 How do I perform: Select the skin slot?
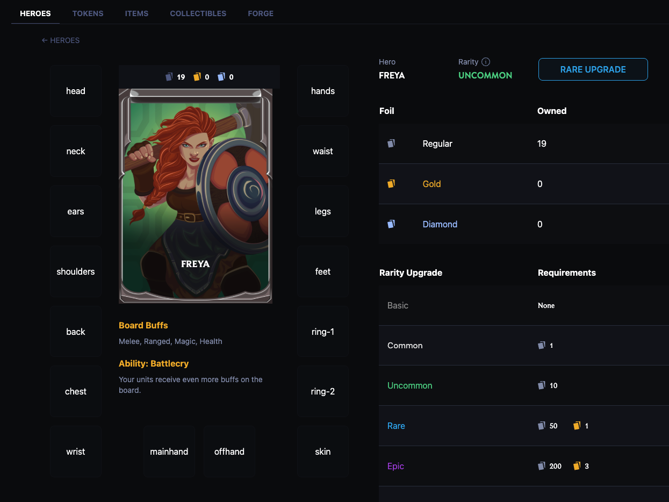(323, 451)
